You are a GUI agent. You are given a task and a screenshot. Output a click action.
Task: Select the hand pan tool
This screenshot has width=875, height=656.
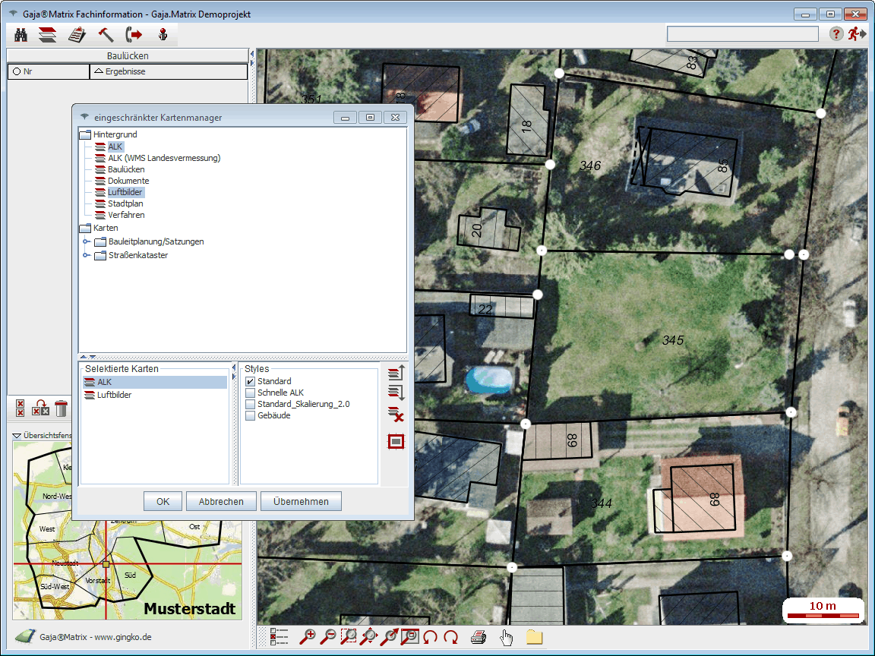(506, 637)
